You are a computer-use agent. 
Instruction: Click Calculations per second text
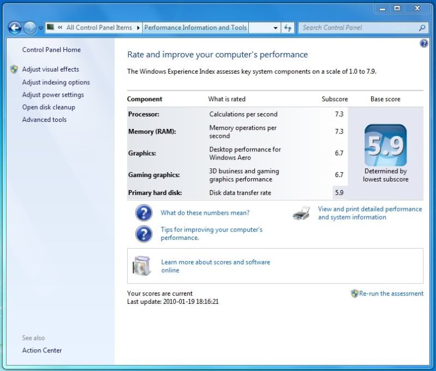point(243,114)
